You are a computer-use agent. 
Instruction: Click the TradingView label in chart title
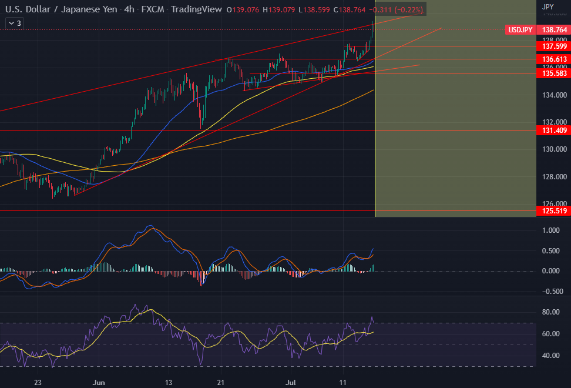(196, 9)
